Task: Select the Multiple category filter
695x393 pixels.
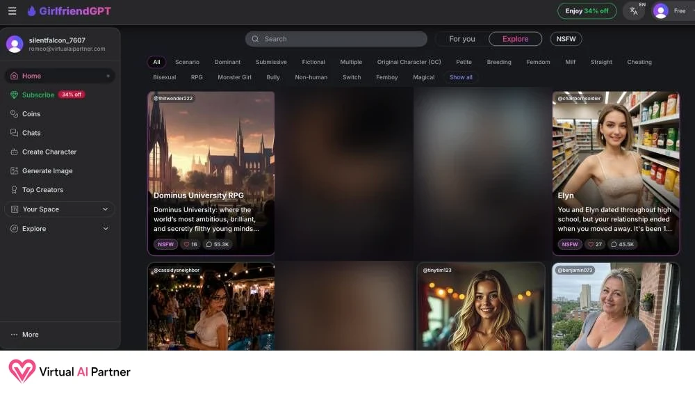Action: [351, 62]
